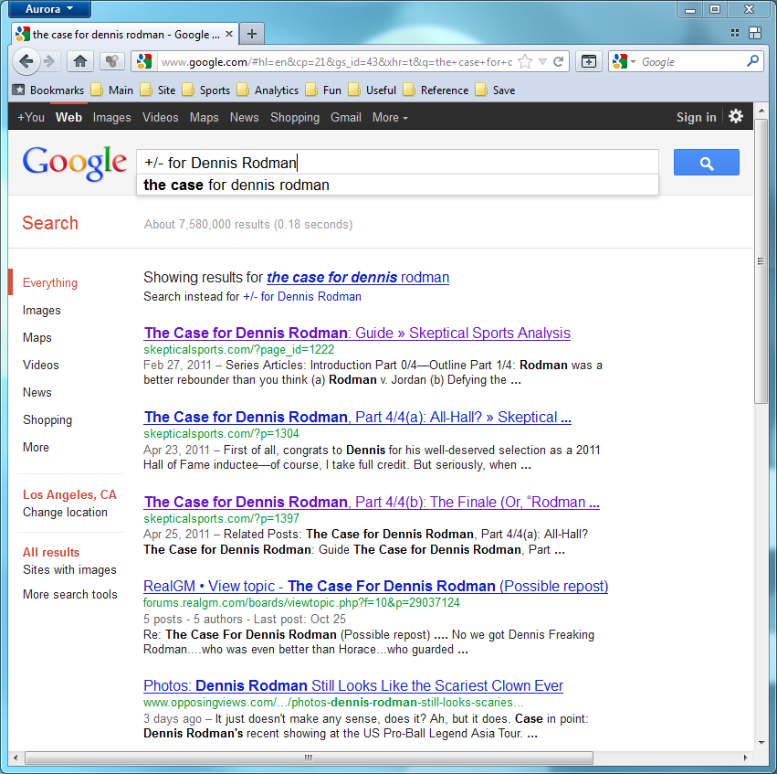777x774 pixels.
Task: Open the 'Part 4/4(b): The Finale' result
Action: [x=372, y=502]
